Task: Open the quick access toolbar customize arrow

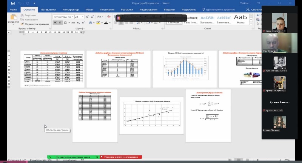Action: pyautogui.click(x=34, y=3)
